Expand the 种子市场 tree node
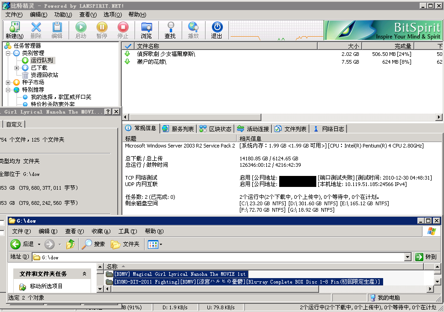The width and height of the screenshot is (444, 312). point(8,82)
